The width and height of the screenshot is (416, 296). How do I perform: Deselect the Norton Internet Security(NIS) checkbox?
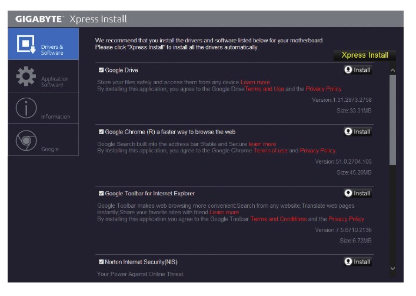(101, 262)
